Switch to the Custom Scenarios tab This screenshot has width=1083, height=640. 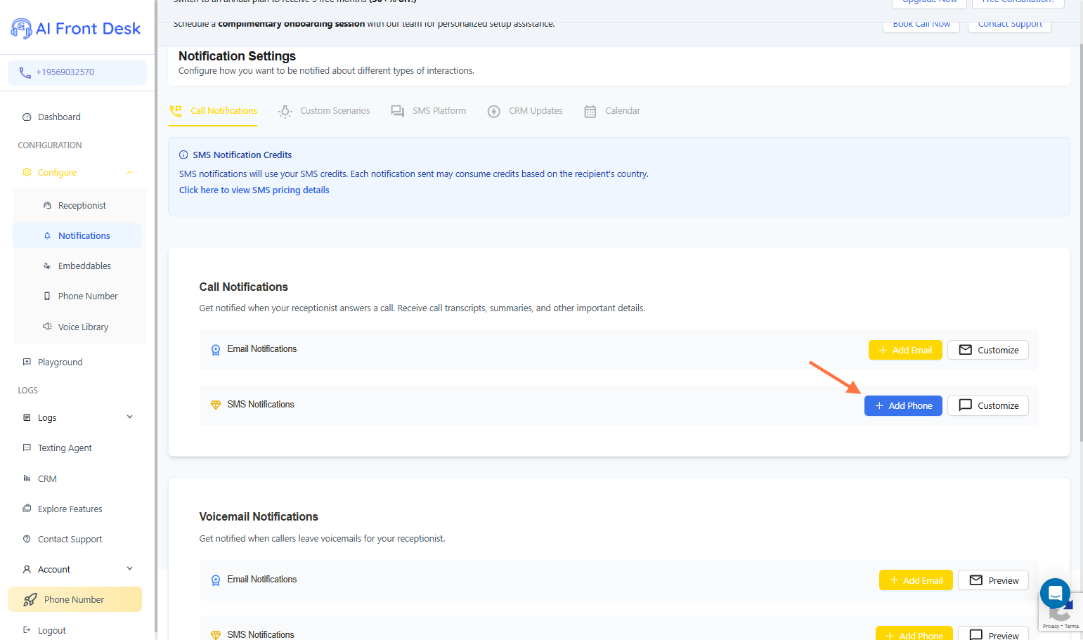coord(324,111)
